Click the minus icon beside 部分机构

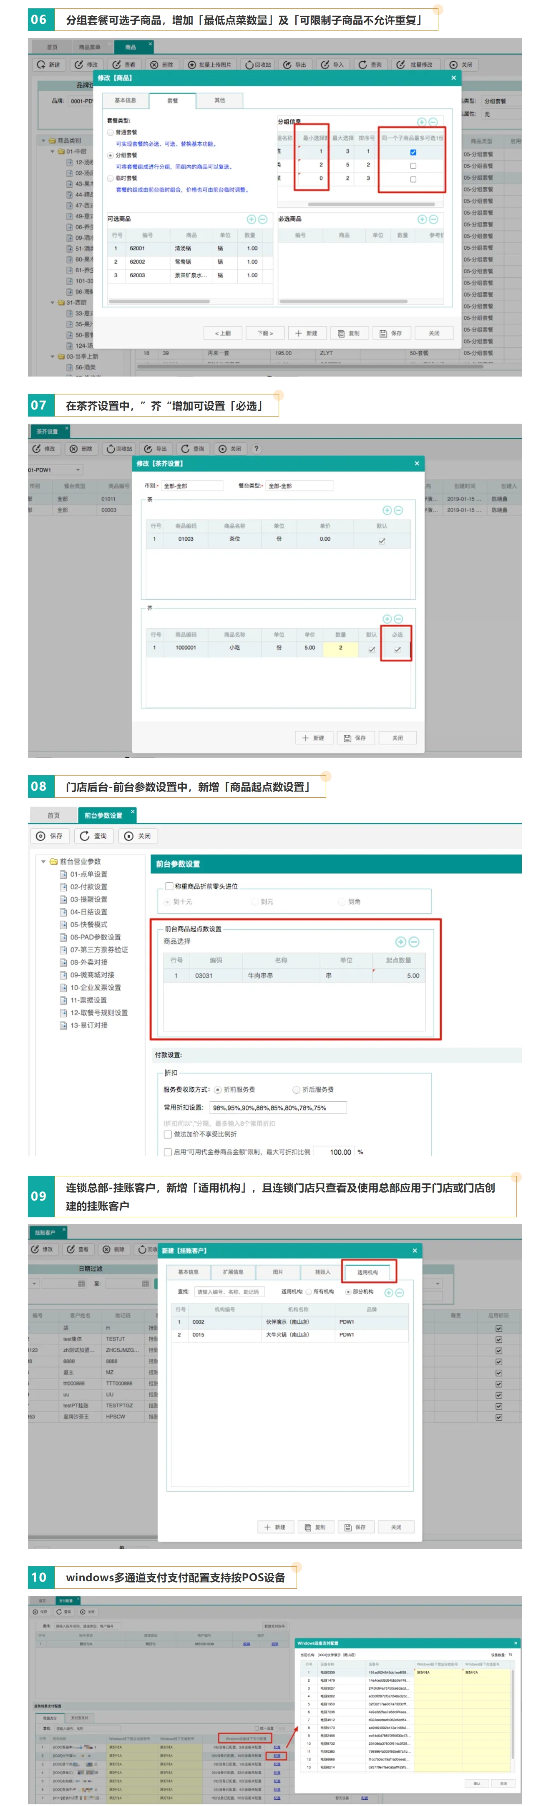[399, 1292]
